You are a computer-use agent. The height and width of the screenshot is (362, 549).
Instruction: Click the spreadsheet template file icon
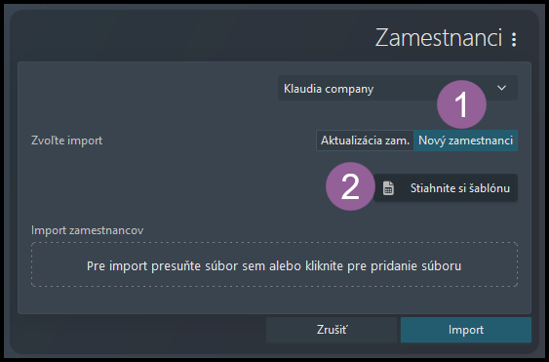(x=388, y=188)
